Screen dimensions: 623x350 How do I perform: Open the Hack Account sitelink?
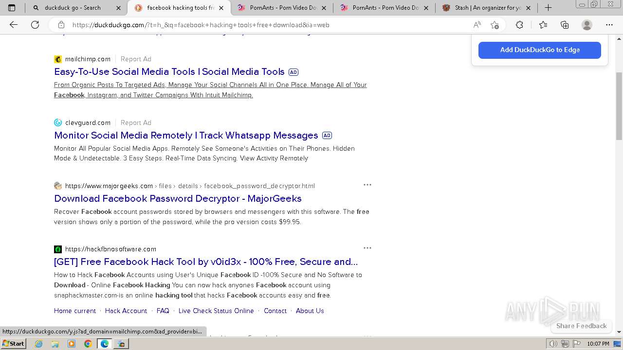126,311
